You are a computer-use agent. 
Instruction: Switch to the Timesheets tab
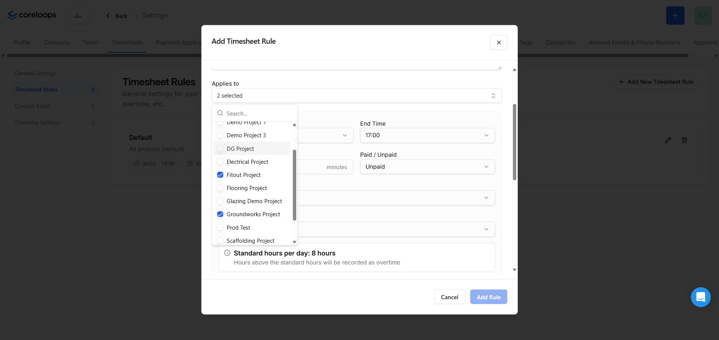click(127, 43)
